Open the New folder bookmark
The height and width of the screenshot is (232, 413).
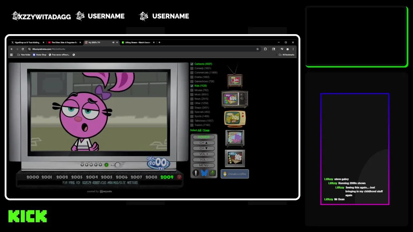(x=24, y=55)
